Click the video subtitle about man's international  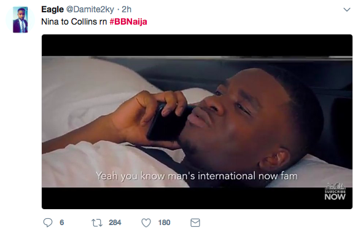(197, 176)
